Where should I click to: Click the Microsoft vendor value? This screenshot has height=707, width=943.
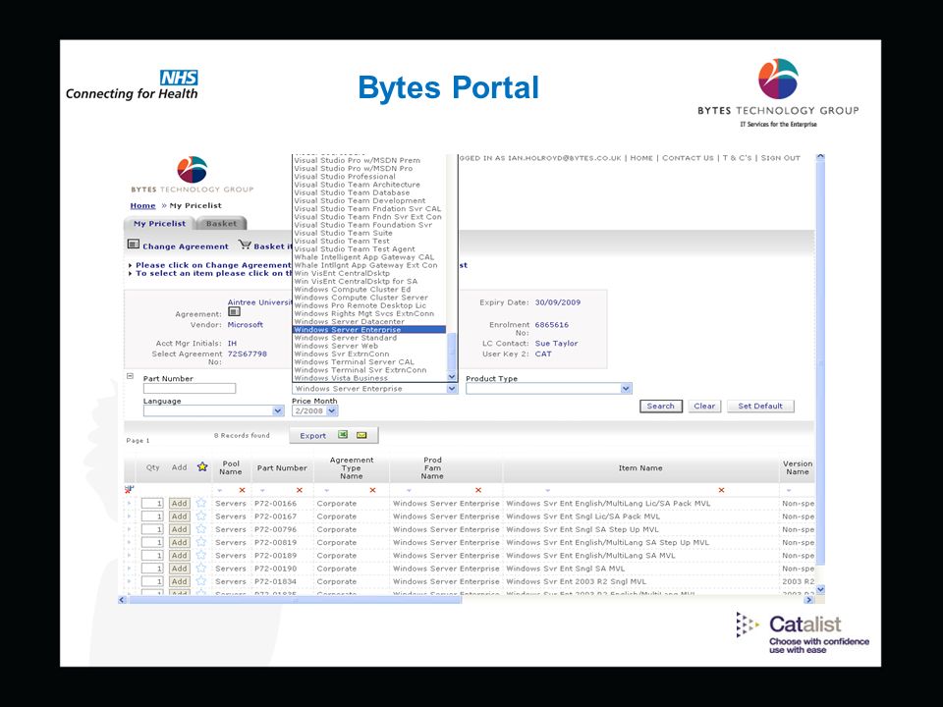[x=246, y=325]
